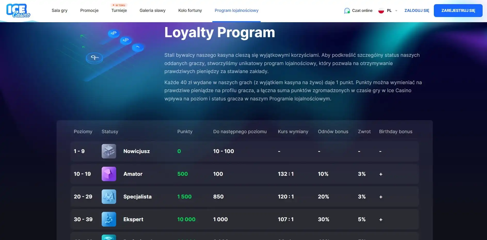Click the Ekspert birthday bonus plus sign
487x240 pixels.
[x=381, y=220]
